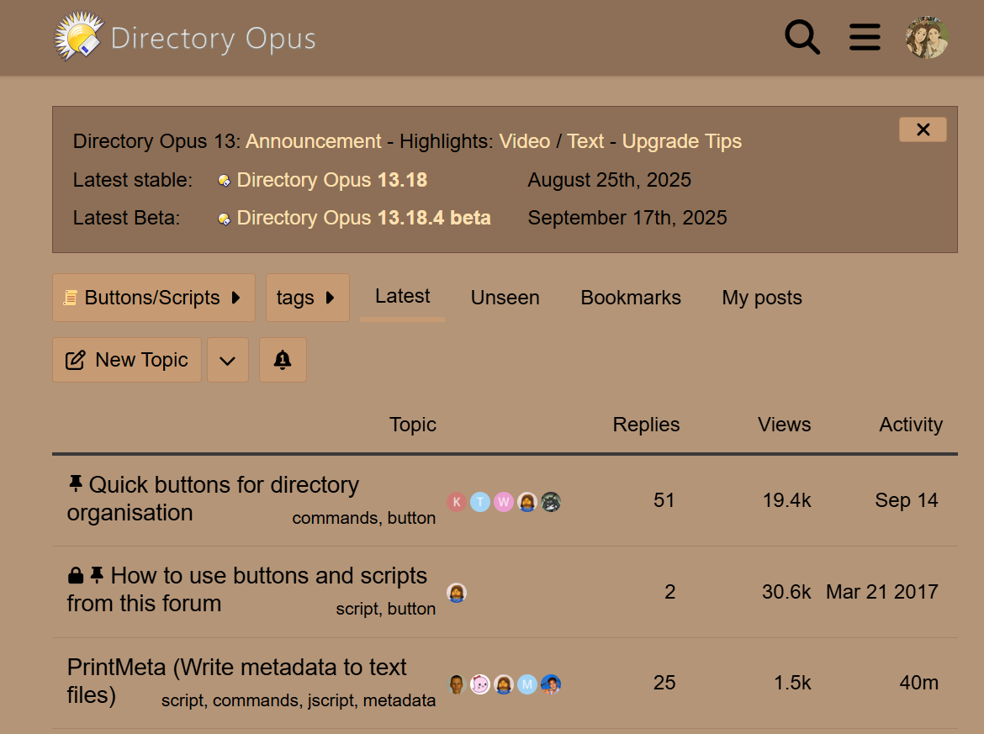Click the 'K' poster avatar

(x=457, y=502)
